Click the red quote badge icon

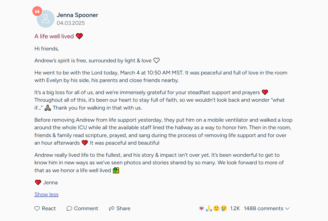[37, 11]
